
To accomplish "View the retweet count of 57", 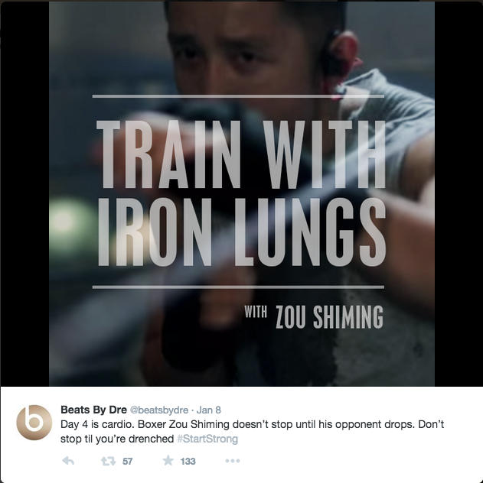I will tap(127, 461).
